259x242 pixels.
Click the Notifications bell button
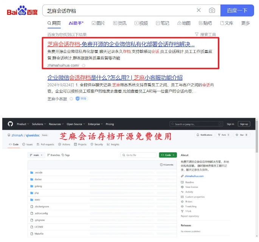click(x=204, y=135)
